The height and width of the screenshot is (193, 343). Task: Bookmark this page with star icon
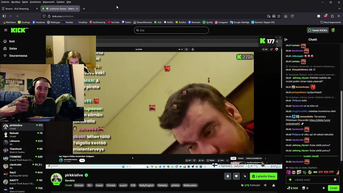(x=279, y=16)
